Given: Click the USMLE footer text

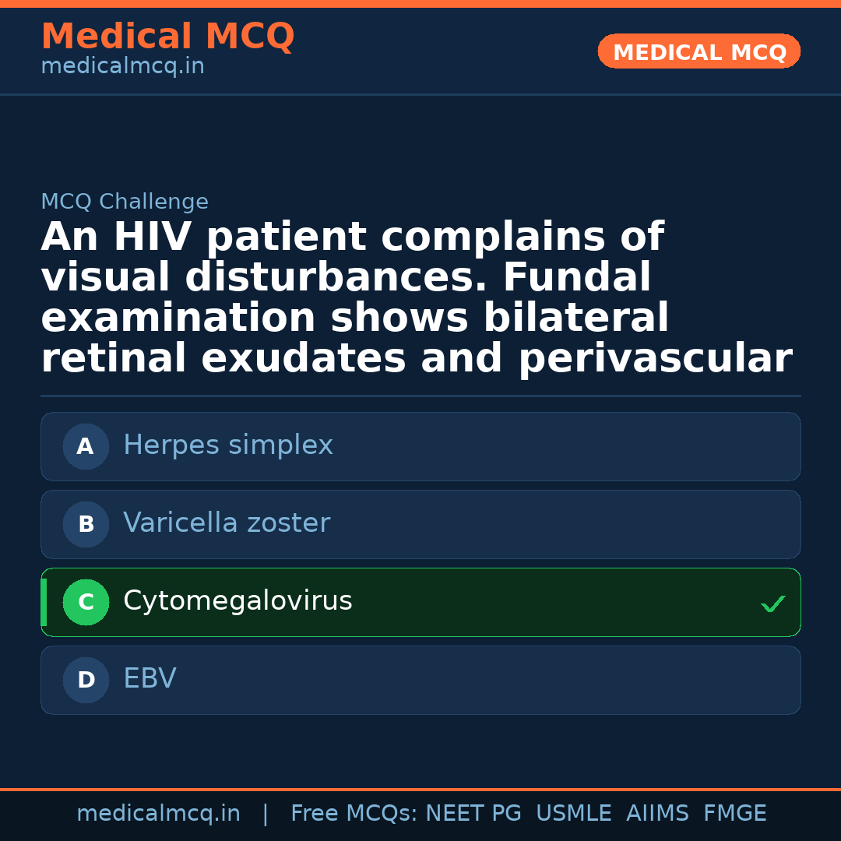Looking at the screenshot, I should click(573, 814).
